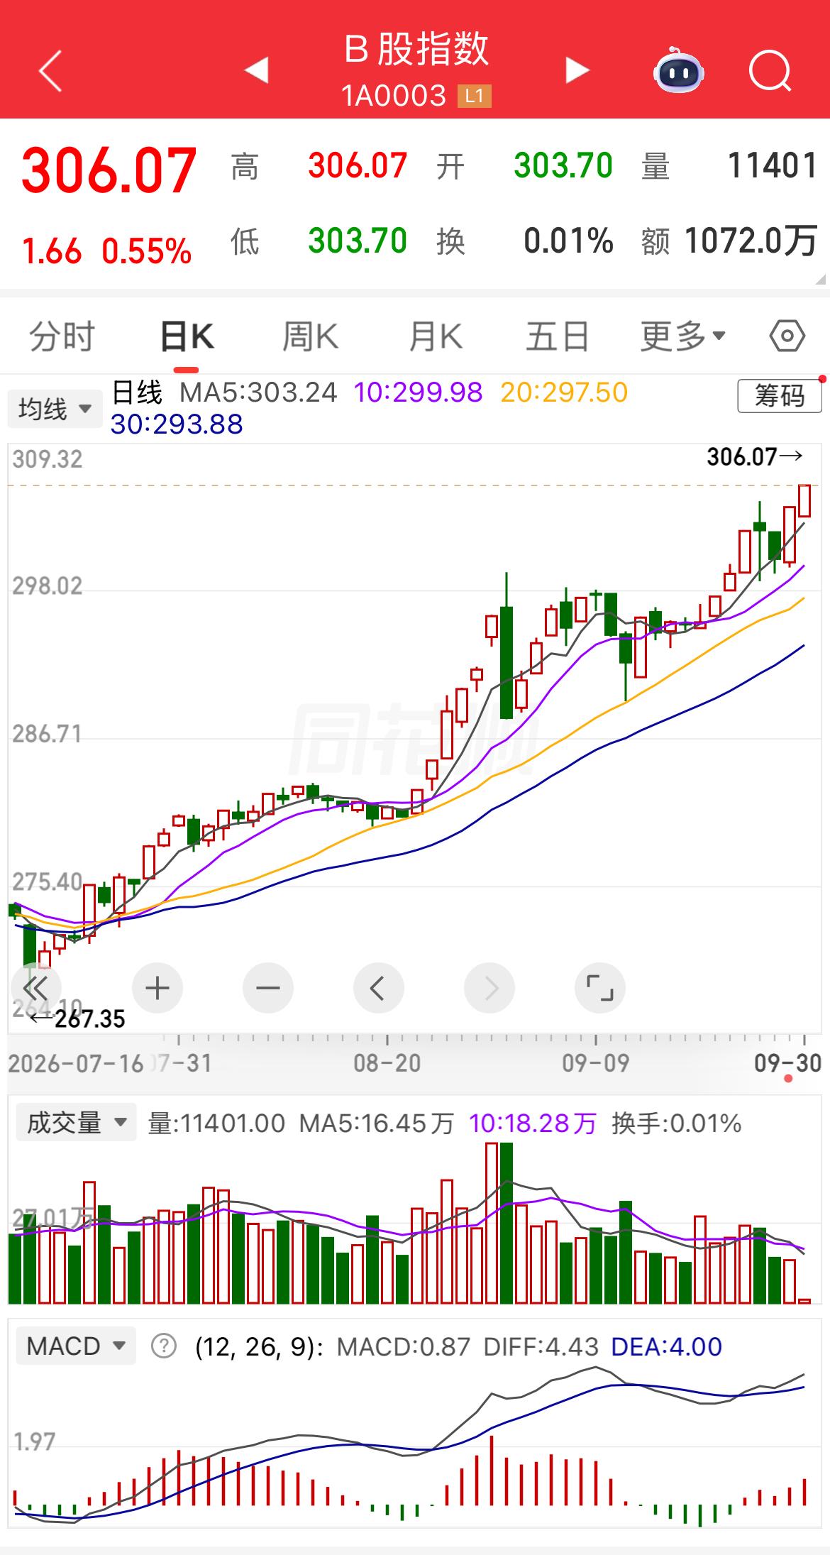This screenshot has height=1555, width=830.
Task: Tap the turnover rate 0.01% next to 换
Action: pyautogui.click(x=568, y=241)
